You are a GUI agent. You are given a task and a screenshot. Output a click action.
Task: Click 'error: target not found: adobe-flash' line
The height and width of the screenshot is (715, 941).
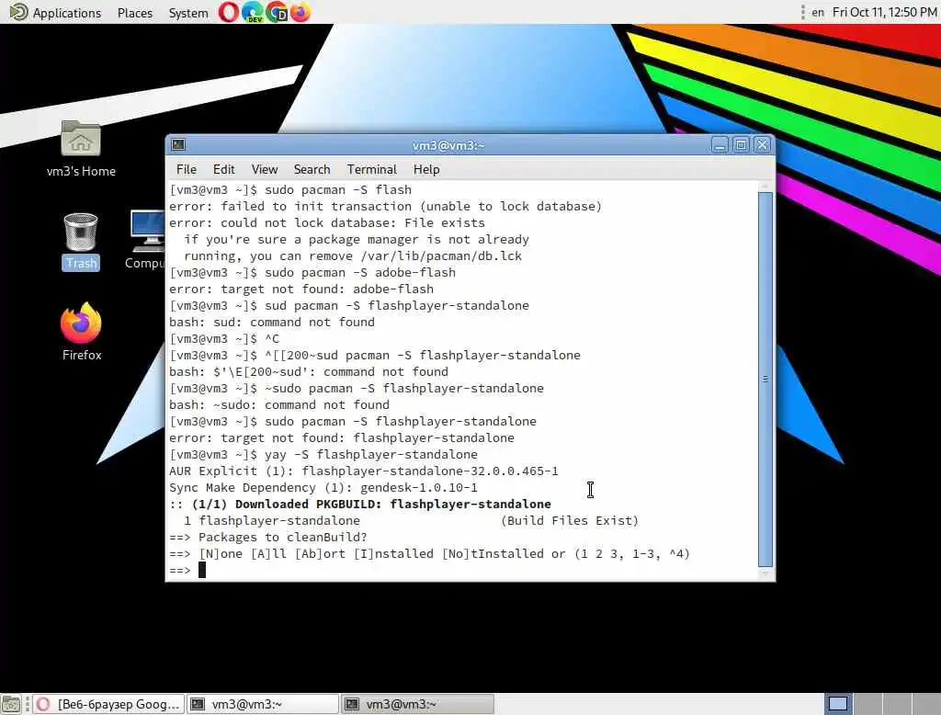301,289
